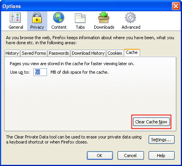Open the Passwords tab
This screenshot has height=166, width=182.
59,53
